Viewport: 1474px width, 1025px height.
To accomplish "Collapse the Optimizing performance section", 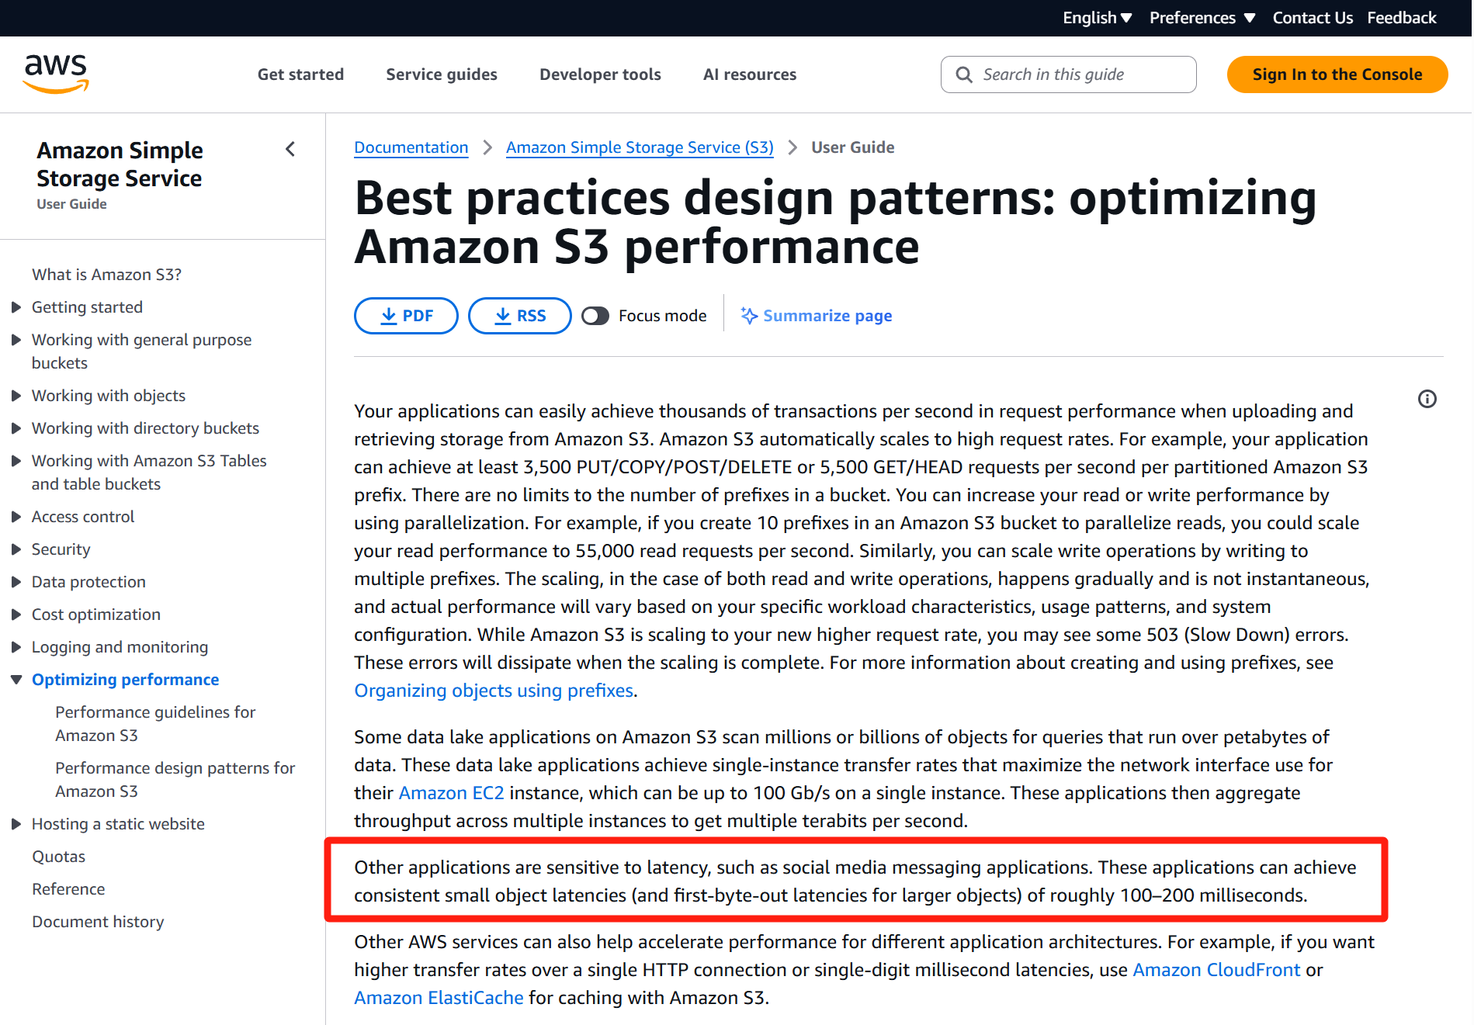I will point(16,680).
